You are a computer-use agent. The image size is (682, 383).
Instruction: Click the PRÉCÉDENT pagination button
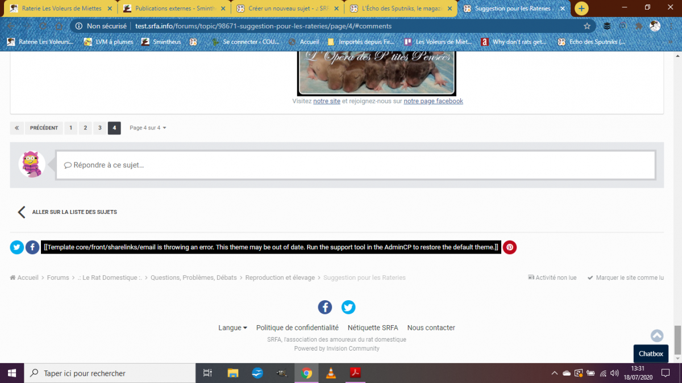(x=44, y=128)
